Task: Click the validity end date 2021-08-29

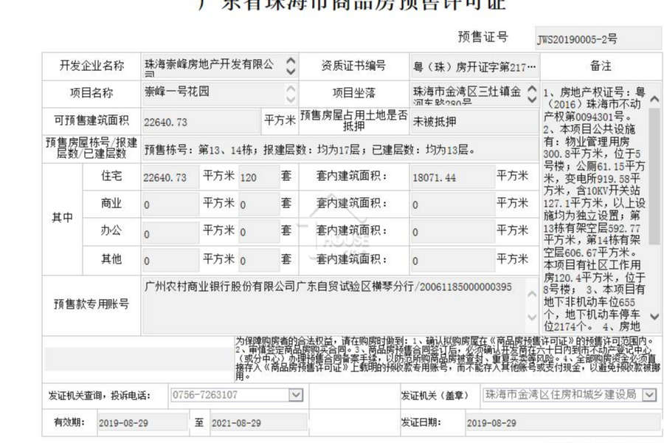Action: pos(259,422)
